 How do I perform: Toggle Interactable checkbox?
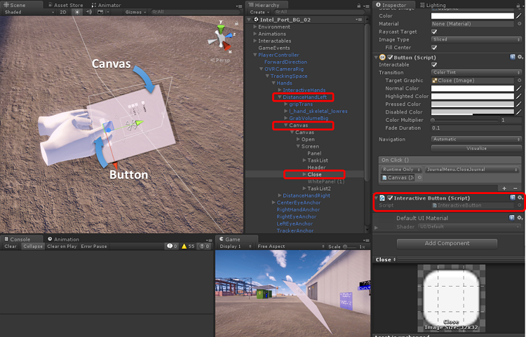(434, 64)
